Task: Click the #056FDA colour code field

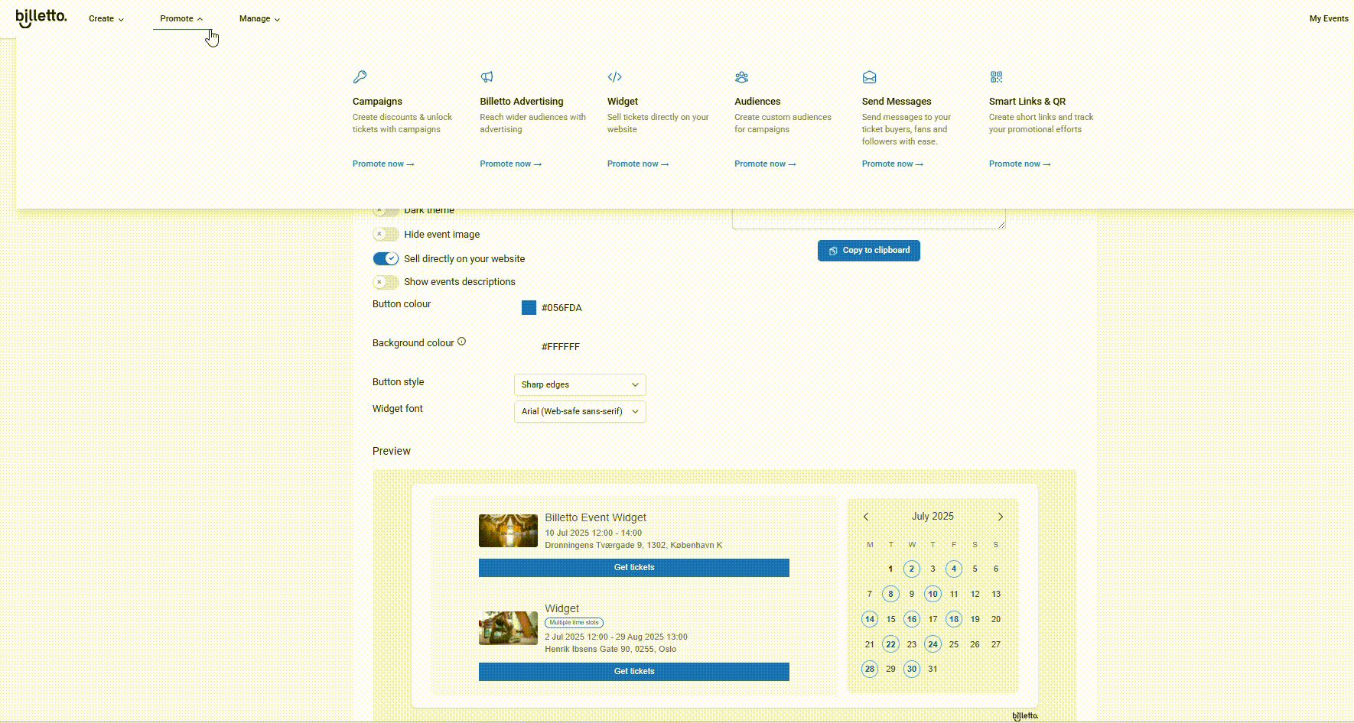Action: 561,307
